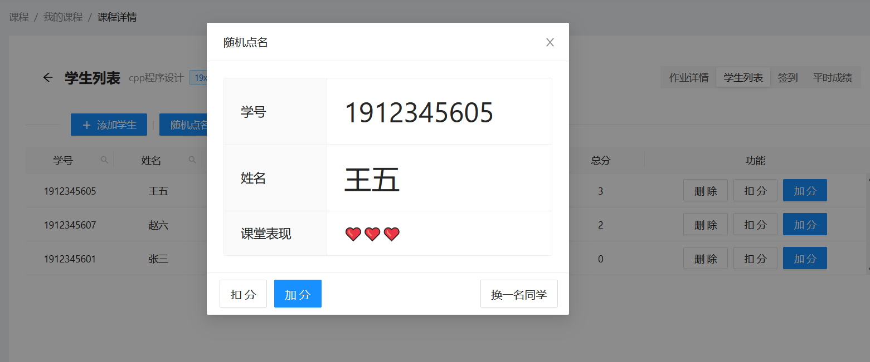Image resolution: width=870 pixels, height=362 pixels.
Task: Click the second heart in 课堂表现
Action: (372, 234)
